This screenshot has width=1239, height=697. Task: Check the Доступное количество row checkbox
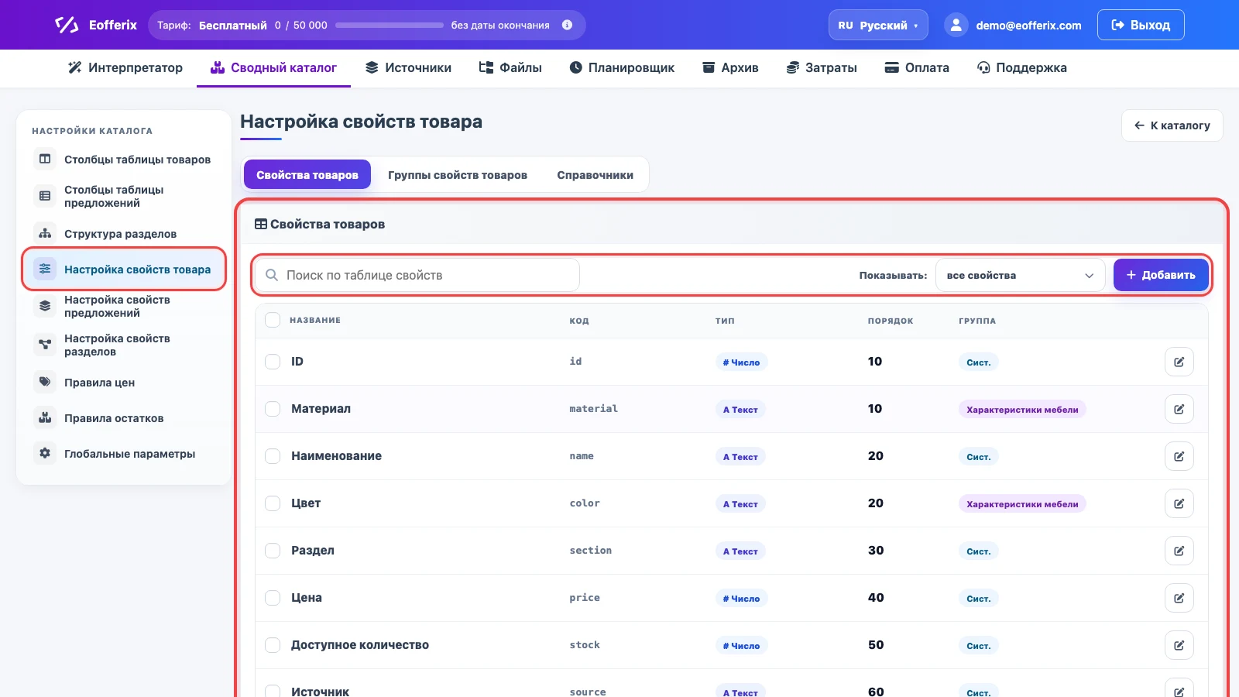(273, 645)
